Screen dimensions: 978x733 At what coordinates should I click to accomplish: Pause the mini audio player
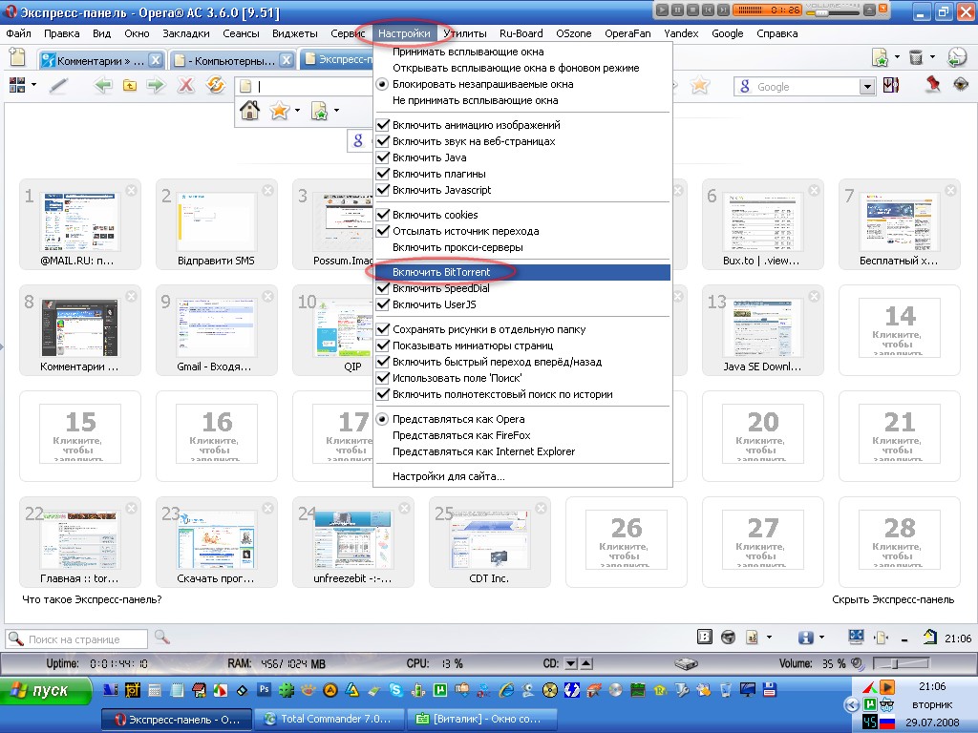[x=678, y=10]
